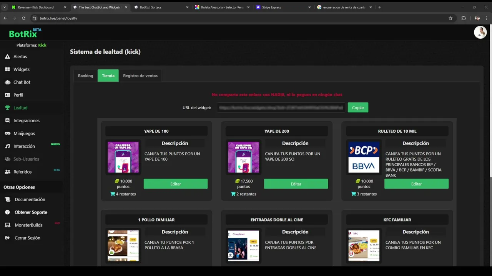This screenshot has width=492, height=276.
Task: Open the Interacción music note icon
Action: 7,146
